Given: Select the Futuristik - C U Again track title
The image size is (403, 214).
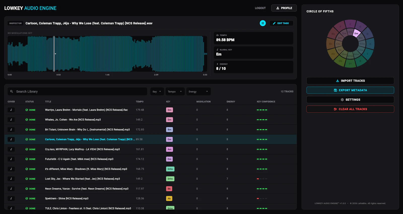Looking at the screenshot, I should pyautogui.click(x=79, y=159).
